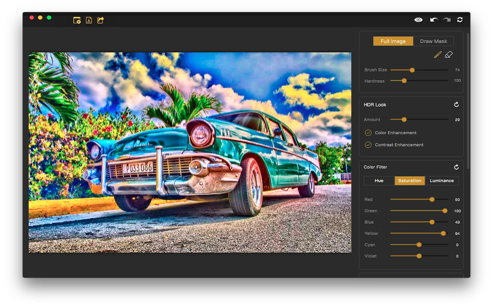This screenshot has height=308, width=493.
Task: Select the Saturation tab
Action: pos(409,181)
